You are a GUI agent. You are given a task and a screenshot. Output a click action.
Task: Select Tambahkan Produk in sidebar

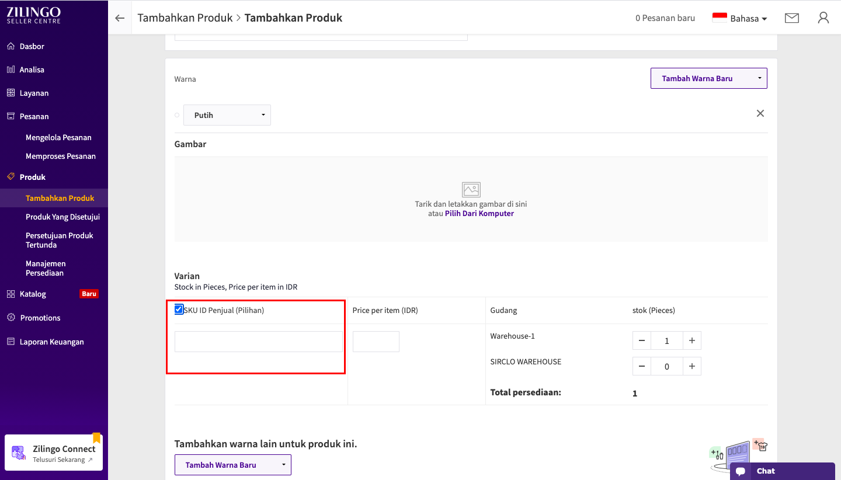point(60,198)
